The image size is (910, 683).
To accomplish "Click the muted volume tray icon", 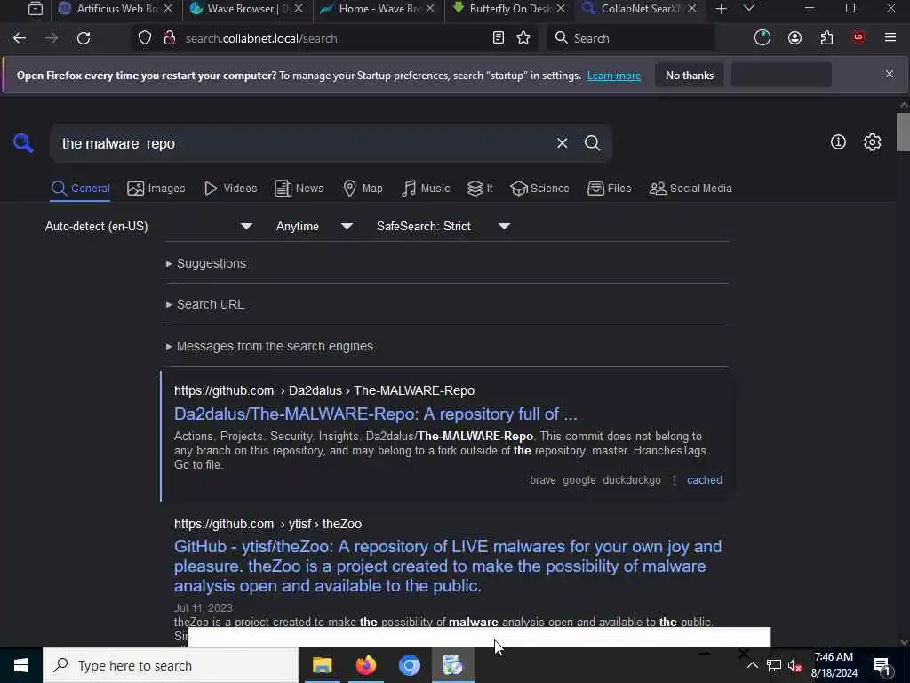I will [x=794, y=665].
